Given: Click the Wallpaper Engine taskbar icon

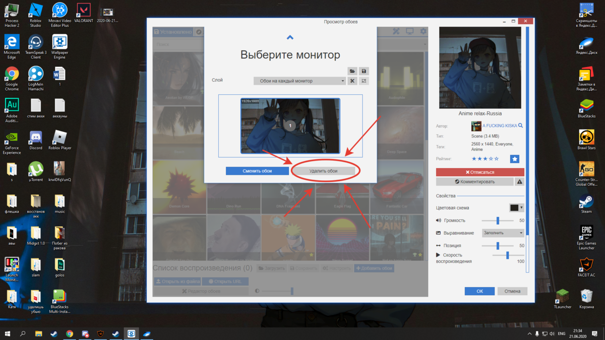Looking at the screenshot, I should click(x=131, y=333).
